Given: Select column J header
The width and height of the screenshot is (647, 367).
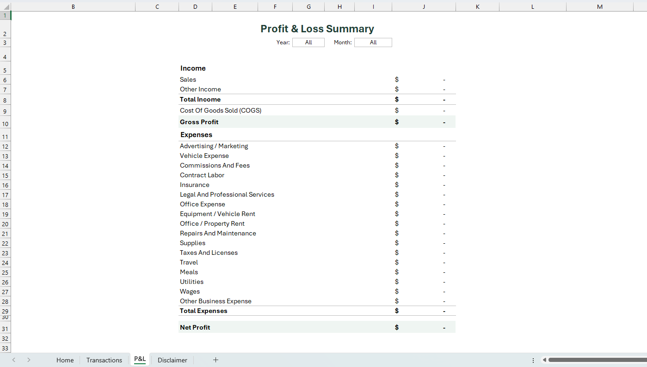Looking at the screenshot, I should pos(424,6).
